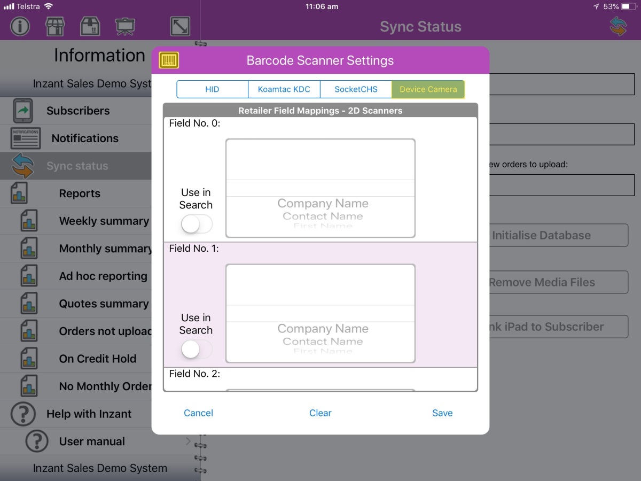Screen dimensions: 641x481
Task: Tap the Information (i) icon in top toolbar
Action: point(20,26)
